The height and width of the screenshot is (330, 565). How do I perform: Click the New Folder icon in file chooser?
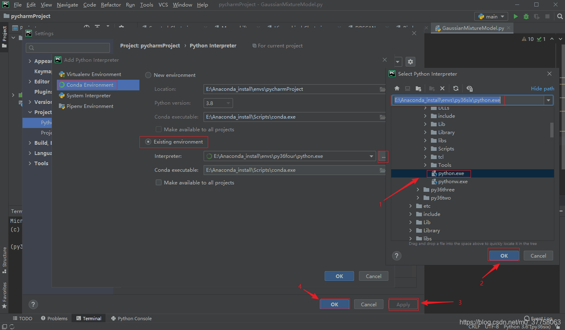pos(432,88)
